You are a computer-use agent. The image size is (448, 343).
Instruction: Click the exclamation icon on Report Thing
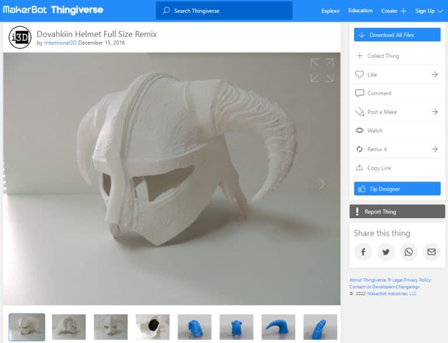(x=357, y=212)
